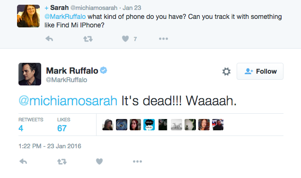Like Mark Ruffalo's tweet
301x178 pixels.
click(x=99, y=161)
